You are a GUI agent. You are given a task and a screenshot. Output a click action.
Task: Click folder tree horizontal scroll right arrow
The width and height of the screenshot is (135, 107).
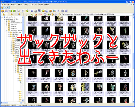tap(21, 102)
